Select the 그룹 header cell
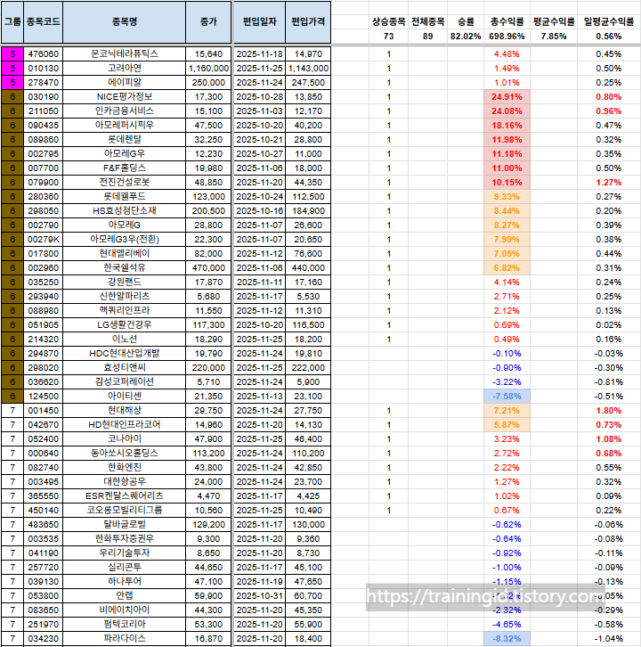 click(12, 22)
